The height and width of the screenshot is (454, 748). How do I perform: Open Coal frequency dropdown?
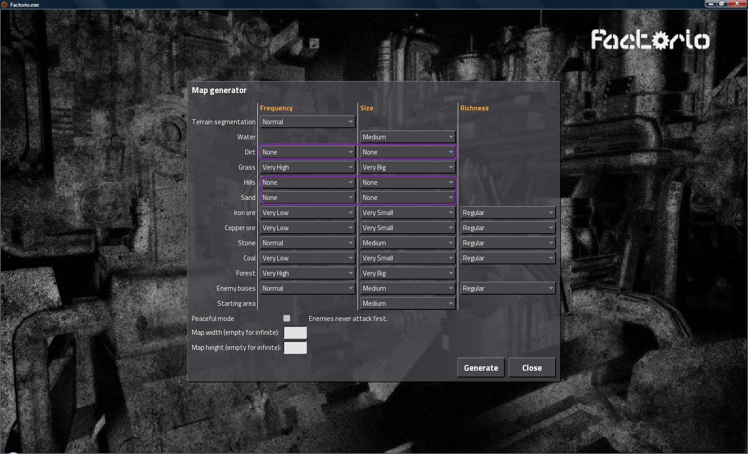point(308,258)
